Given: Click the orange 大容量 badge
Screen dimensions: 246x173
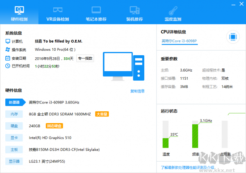Looking at the screenshot, I should pos(102,114).
